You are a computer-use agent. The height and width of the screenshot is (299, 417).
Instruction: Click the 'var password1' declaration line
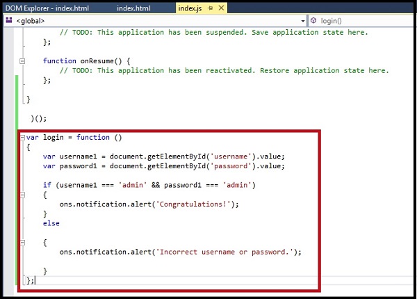(163, 166)
